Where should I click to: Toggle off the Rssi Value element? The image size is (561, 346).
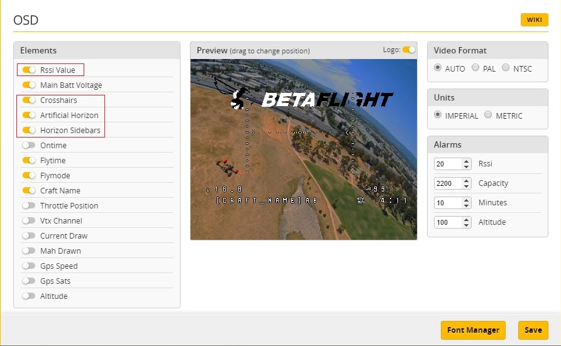[29, 70]
